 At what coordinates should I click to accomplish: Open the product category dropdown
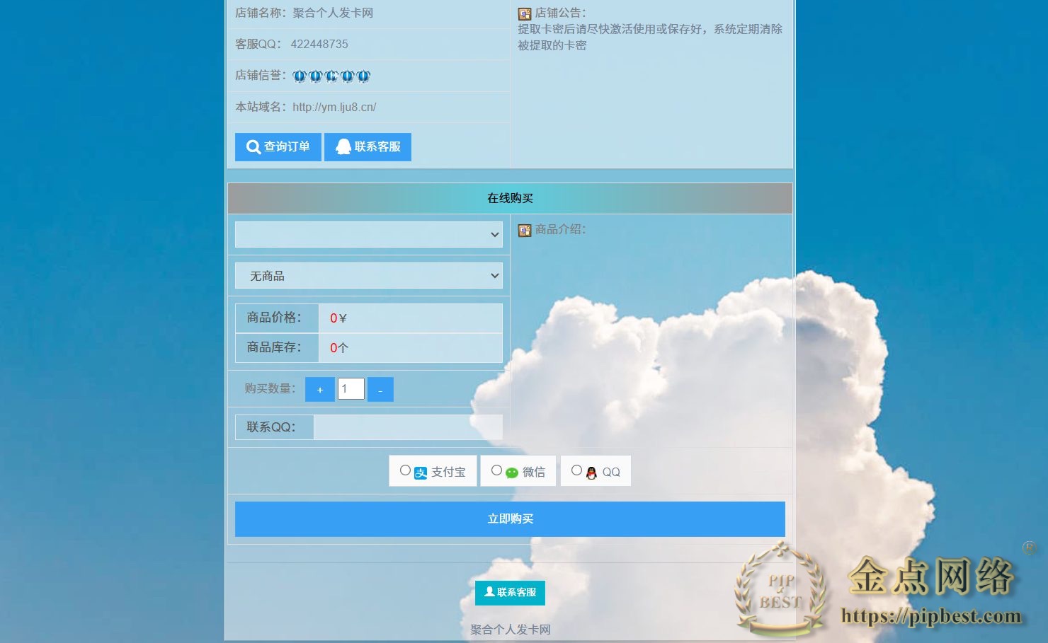(x=368, y=234)
